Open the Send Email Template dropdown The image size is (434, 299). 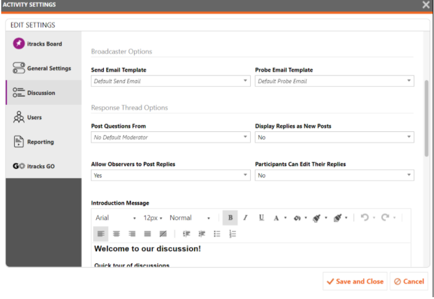click(170, 81)
